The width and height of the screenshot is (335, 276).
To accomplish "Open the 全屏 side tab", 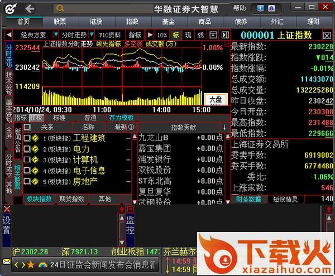I will [9, 133].
